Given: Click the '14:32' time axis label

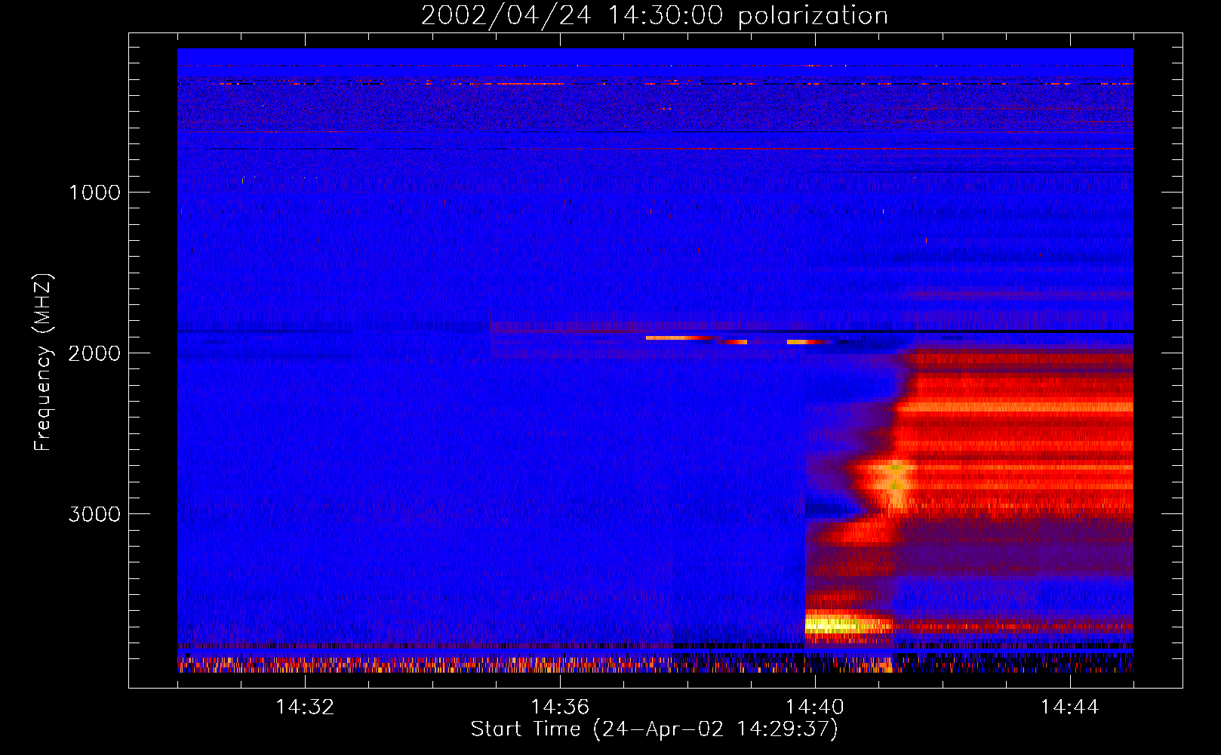Looking at the screenshot, I should pos(305,707).
